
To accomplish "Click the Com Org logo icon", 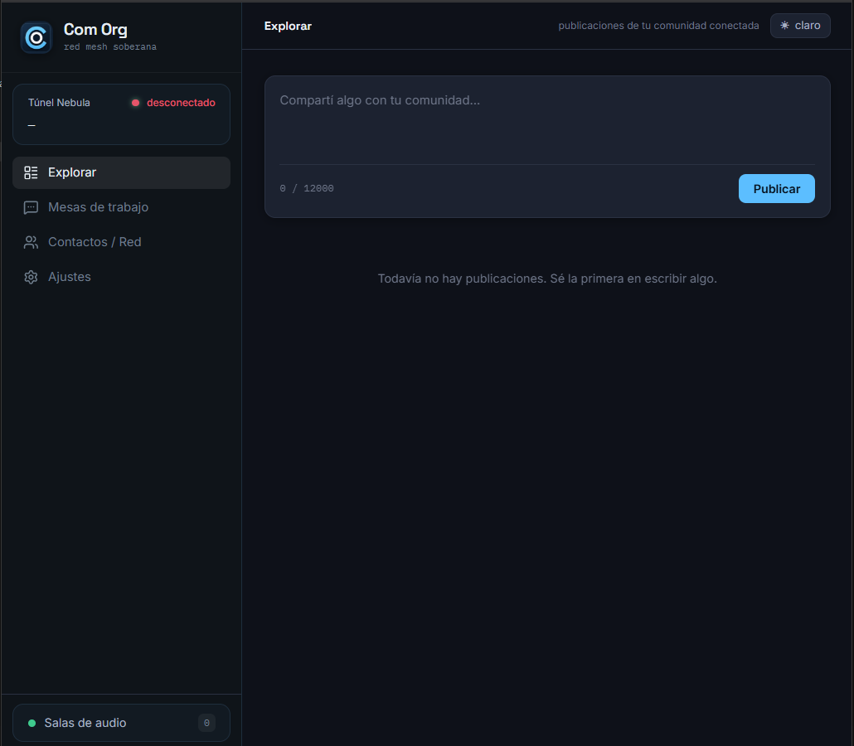I will tap(36, 37).
